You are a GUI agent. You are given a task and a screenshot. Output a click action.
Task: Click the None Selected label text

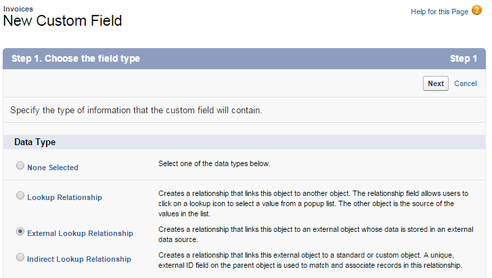click(53, 167)
